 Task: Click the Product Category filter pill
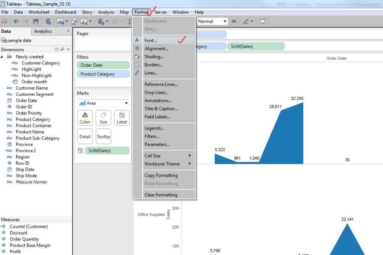pos(103,74)
